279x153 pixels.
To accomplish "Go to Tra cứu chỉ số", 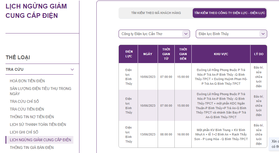I will (24, 101).
